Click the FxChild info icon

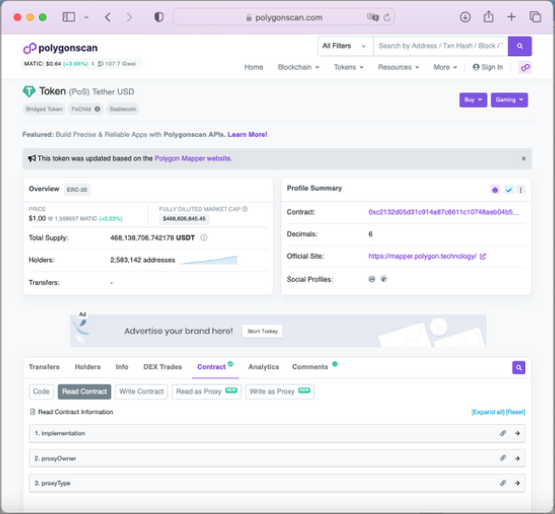pyautogui.click(x=97, y=109)
